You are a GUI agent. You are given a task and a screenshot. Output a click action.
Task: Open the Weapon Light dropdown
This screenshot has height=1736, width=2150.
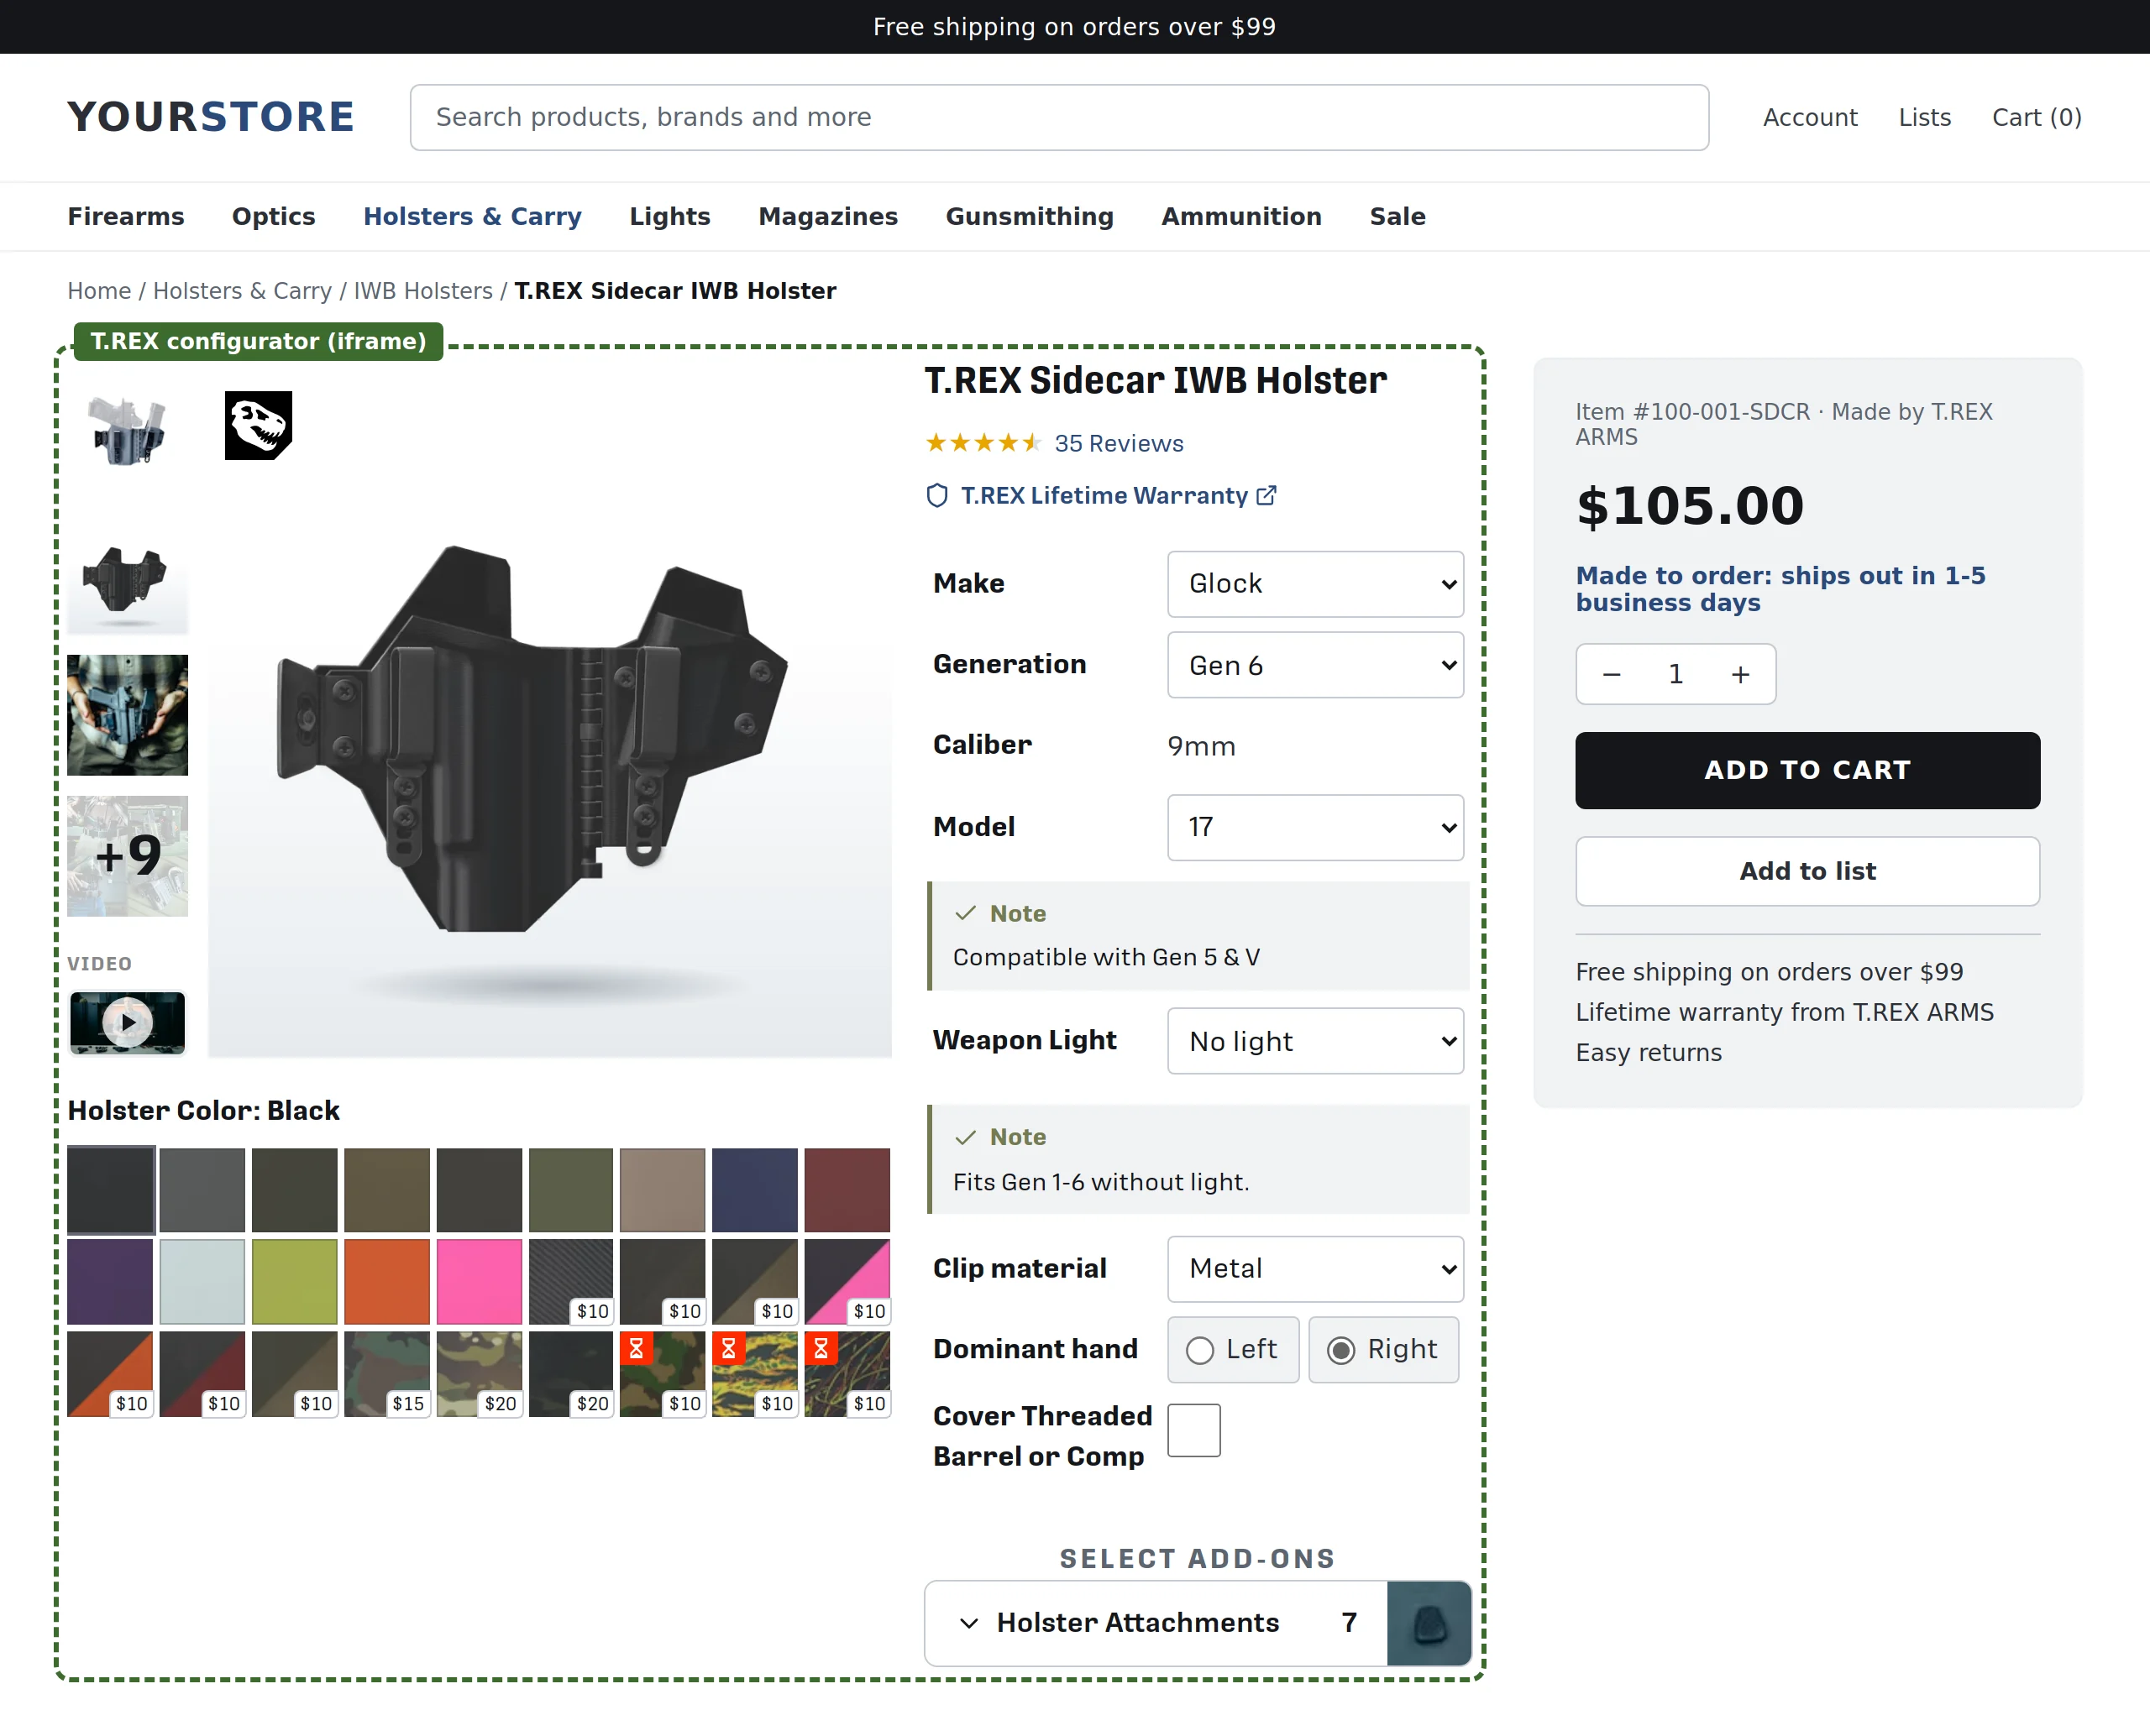1314,1041
